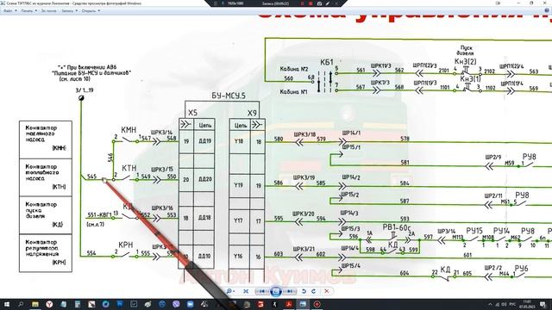Click the КБ1 switch label
The width and height of the screenshot is (552, 310).
coord(327,62)
